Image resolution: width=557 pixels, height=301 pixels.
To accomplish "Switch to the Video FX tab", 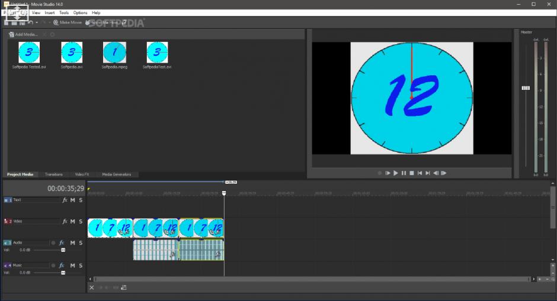I will pos(82,174).
